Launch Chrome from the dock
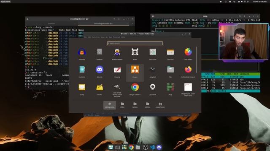The image size is (270, 151). 131,147
